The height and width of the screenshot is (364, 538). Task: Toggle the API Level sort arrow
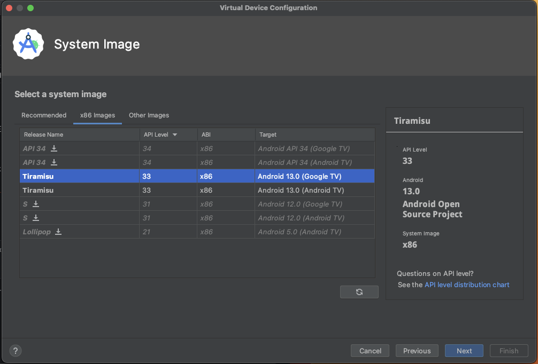point(175,134)
